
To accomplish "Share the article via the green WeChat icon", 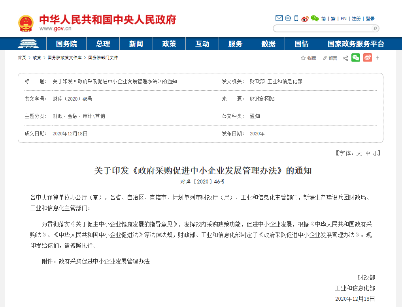I will coord(355,58).
